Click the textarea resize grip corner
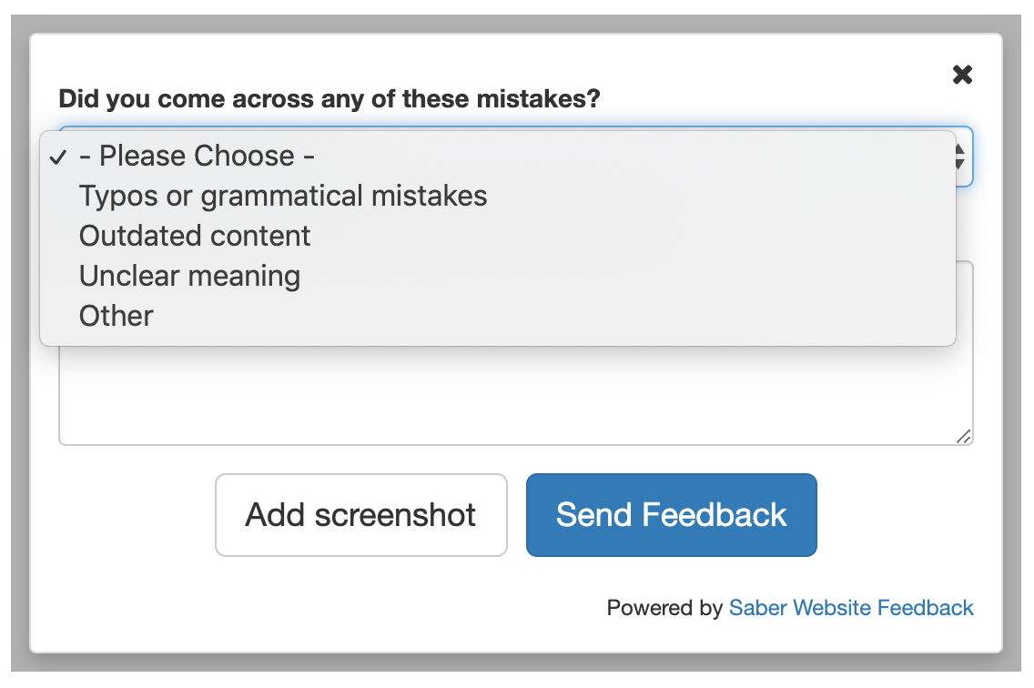This screenshot has width=1034, height=688. [x=964, y=437]
